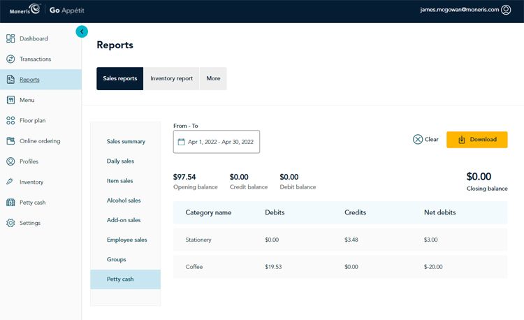This screenshot has width=524, height=320.
Task: Select Sales summary report
Action: [x=126, y=142]
